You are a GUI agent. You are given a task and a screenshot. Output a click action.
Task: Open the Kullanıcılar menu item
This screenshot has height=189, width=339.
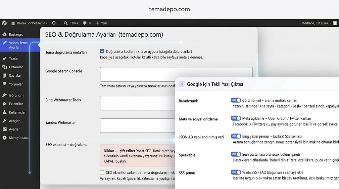pos(17,112)
